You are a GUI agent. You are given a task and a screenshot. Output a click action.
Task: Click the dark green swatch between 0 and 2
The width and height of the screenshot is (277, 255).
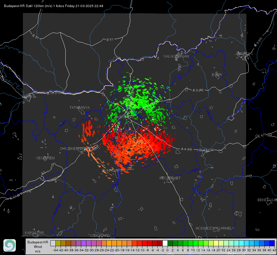coord(170,243)
